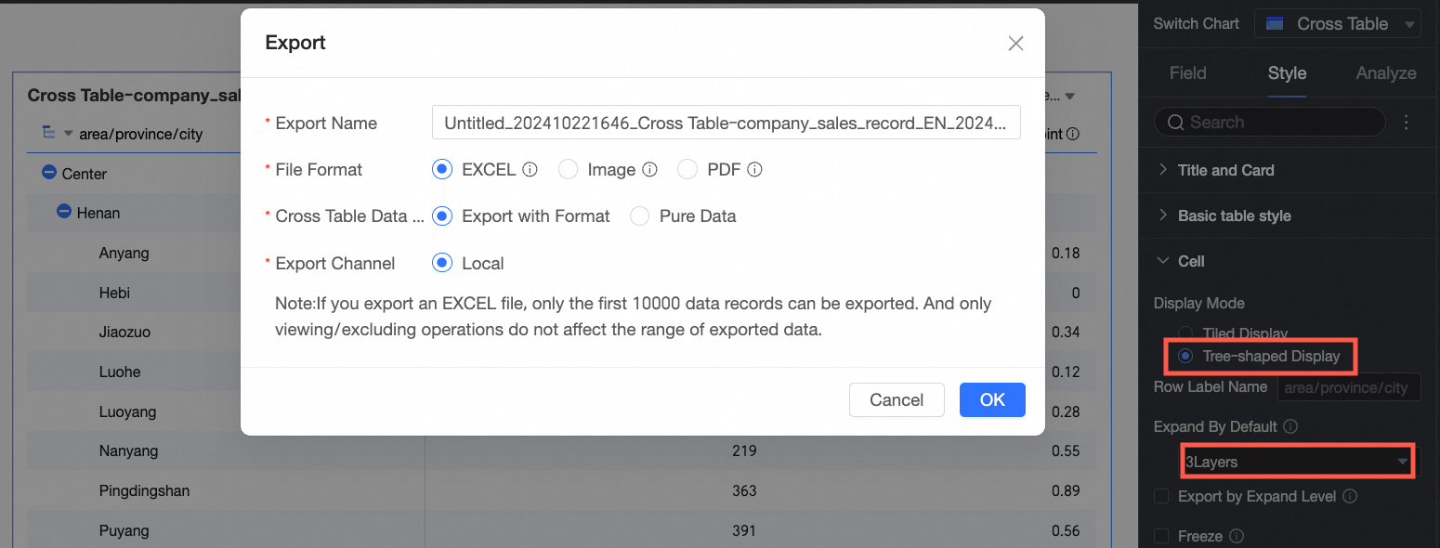Click the Export by Expand Level info icon
Screen dimensions: 1440x548
pyautogui.click(x=1350, y=497)
